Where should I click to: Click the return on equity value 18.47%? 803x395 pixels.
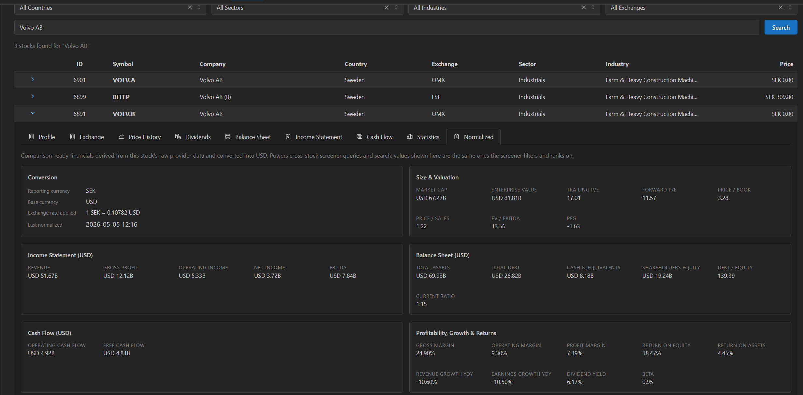point(651,353)
